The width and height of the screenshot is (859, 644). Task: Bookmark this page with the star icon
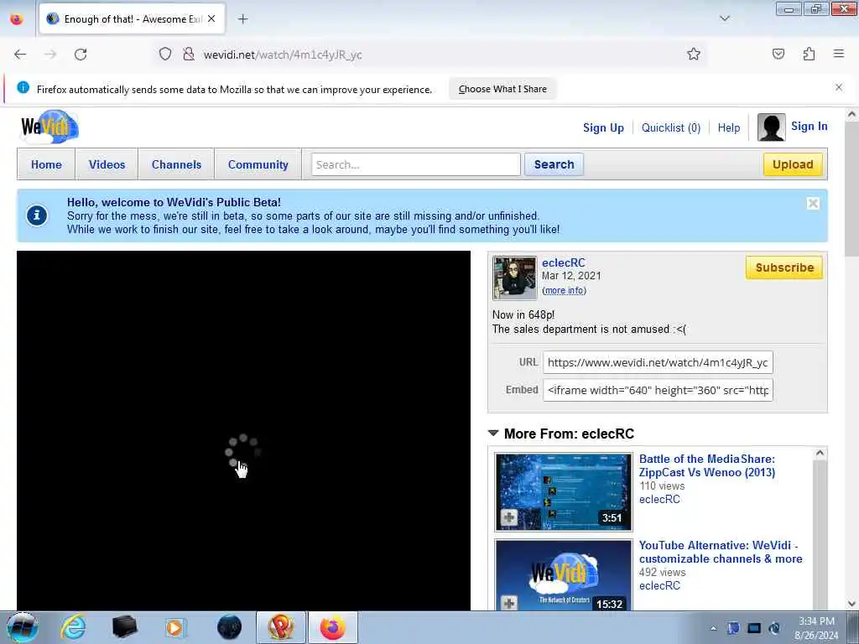click(694, 54)
